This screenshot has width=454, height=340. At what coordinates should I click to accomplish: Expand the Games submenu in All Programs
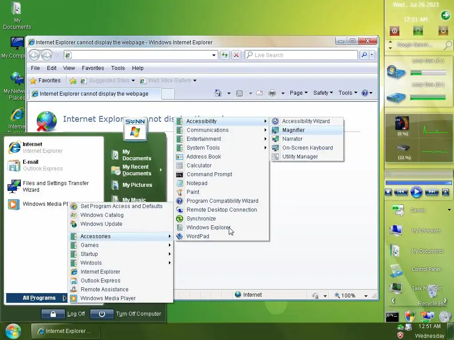click(x=121, y=245)
